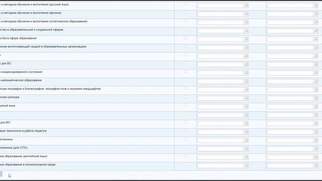
Task: Click text 'образование в поликультурной среде'
Action: pos(30,164)
